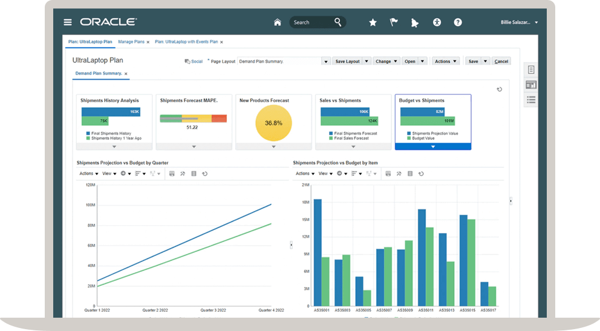Open the list panel icon in right sidebar
The width and height of the screenshot is (600, 331).
click(x=531, y=100)
